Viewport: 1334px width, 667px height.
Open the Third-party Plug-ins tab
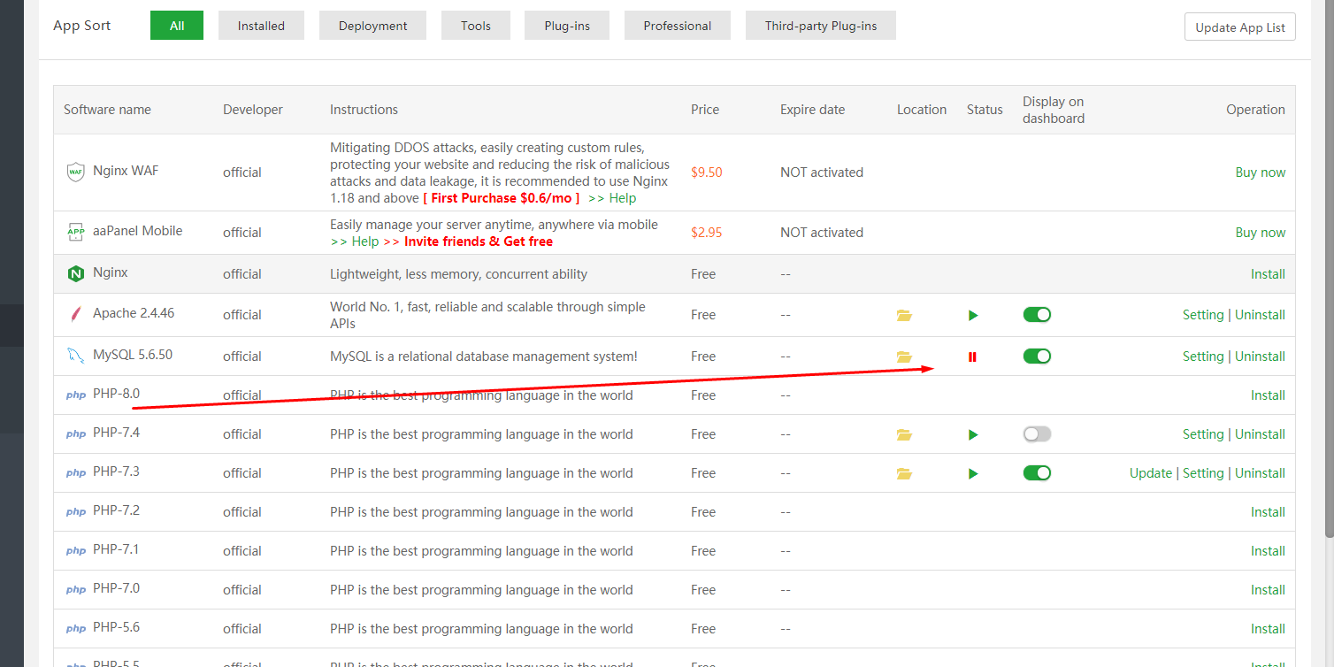tap(821, 26)
